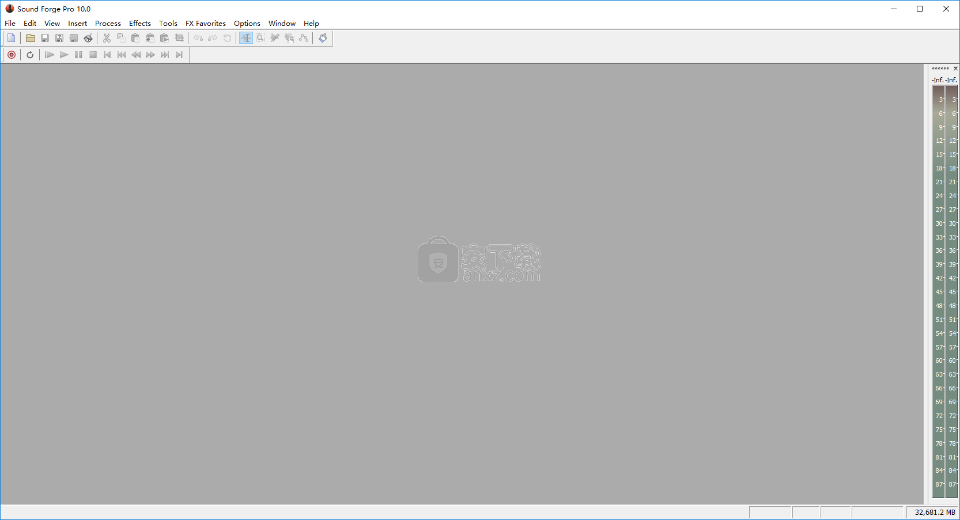The height and width of the screenshot is (520, 960).
Task: Open the Options menu
Action: (x=247, y=24)
